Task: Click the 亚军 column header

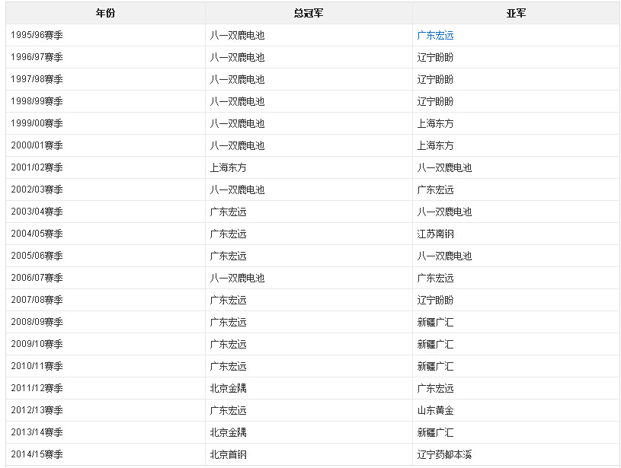Action: point(516,13)
